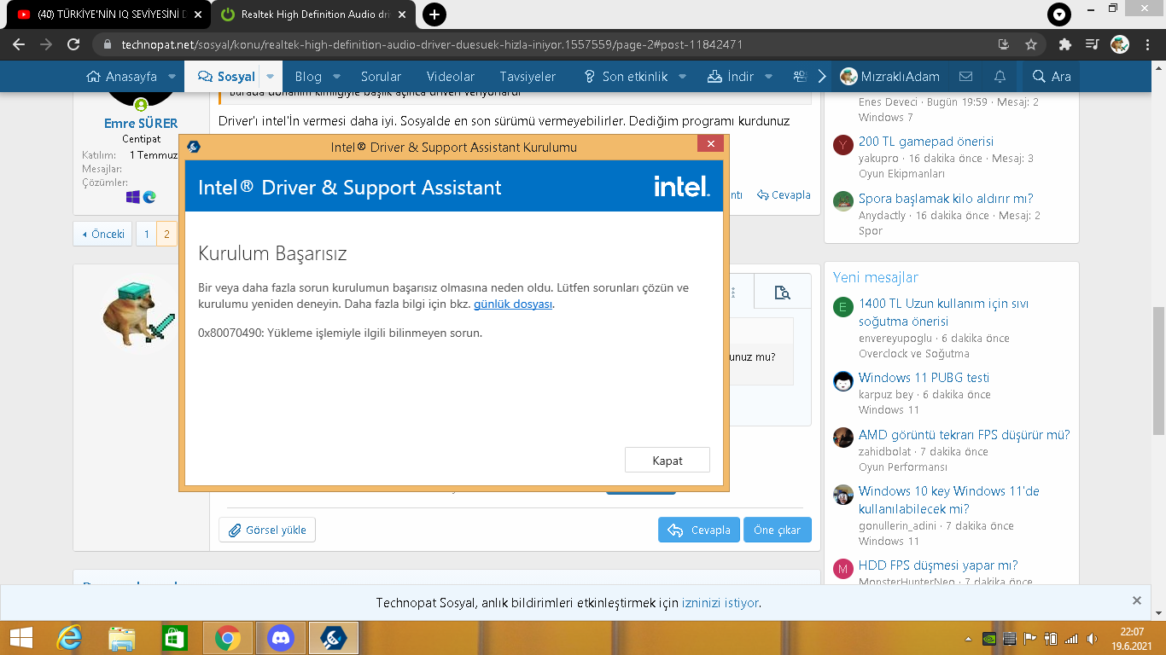The width and height of the screenshot is (1166, 655).
Task: Launch Internet Explorer from the taskbar
Action: coord(69,637)
